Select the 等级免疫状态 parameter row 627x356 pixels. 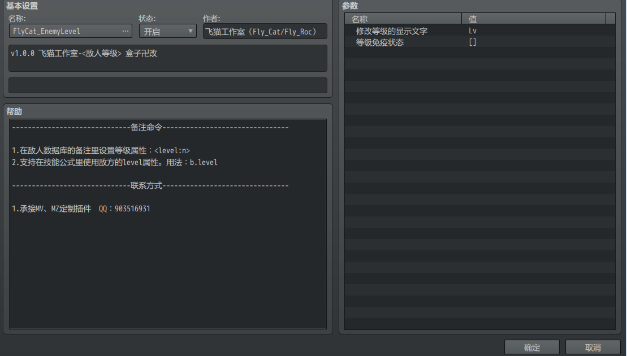tap(480, 42)
